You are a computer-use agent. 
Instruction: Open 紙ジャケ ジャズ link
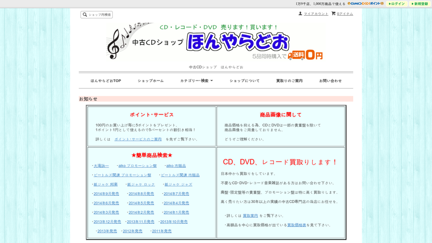178,185
